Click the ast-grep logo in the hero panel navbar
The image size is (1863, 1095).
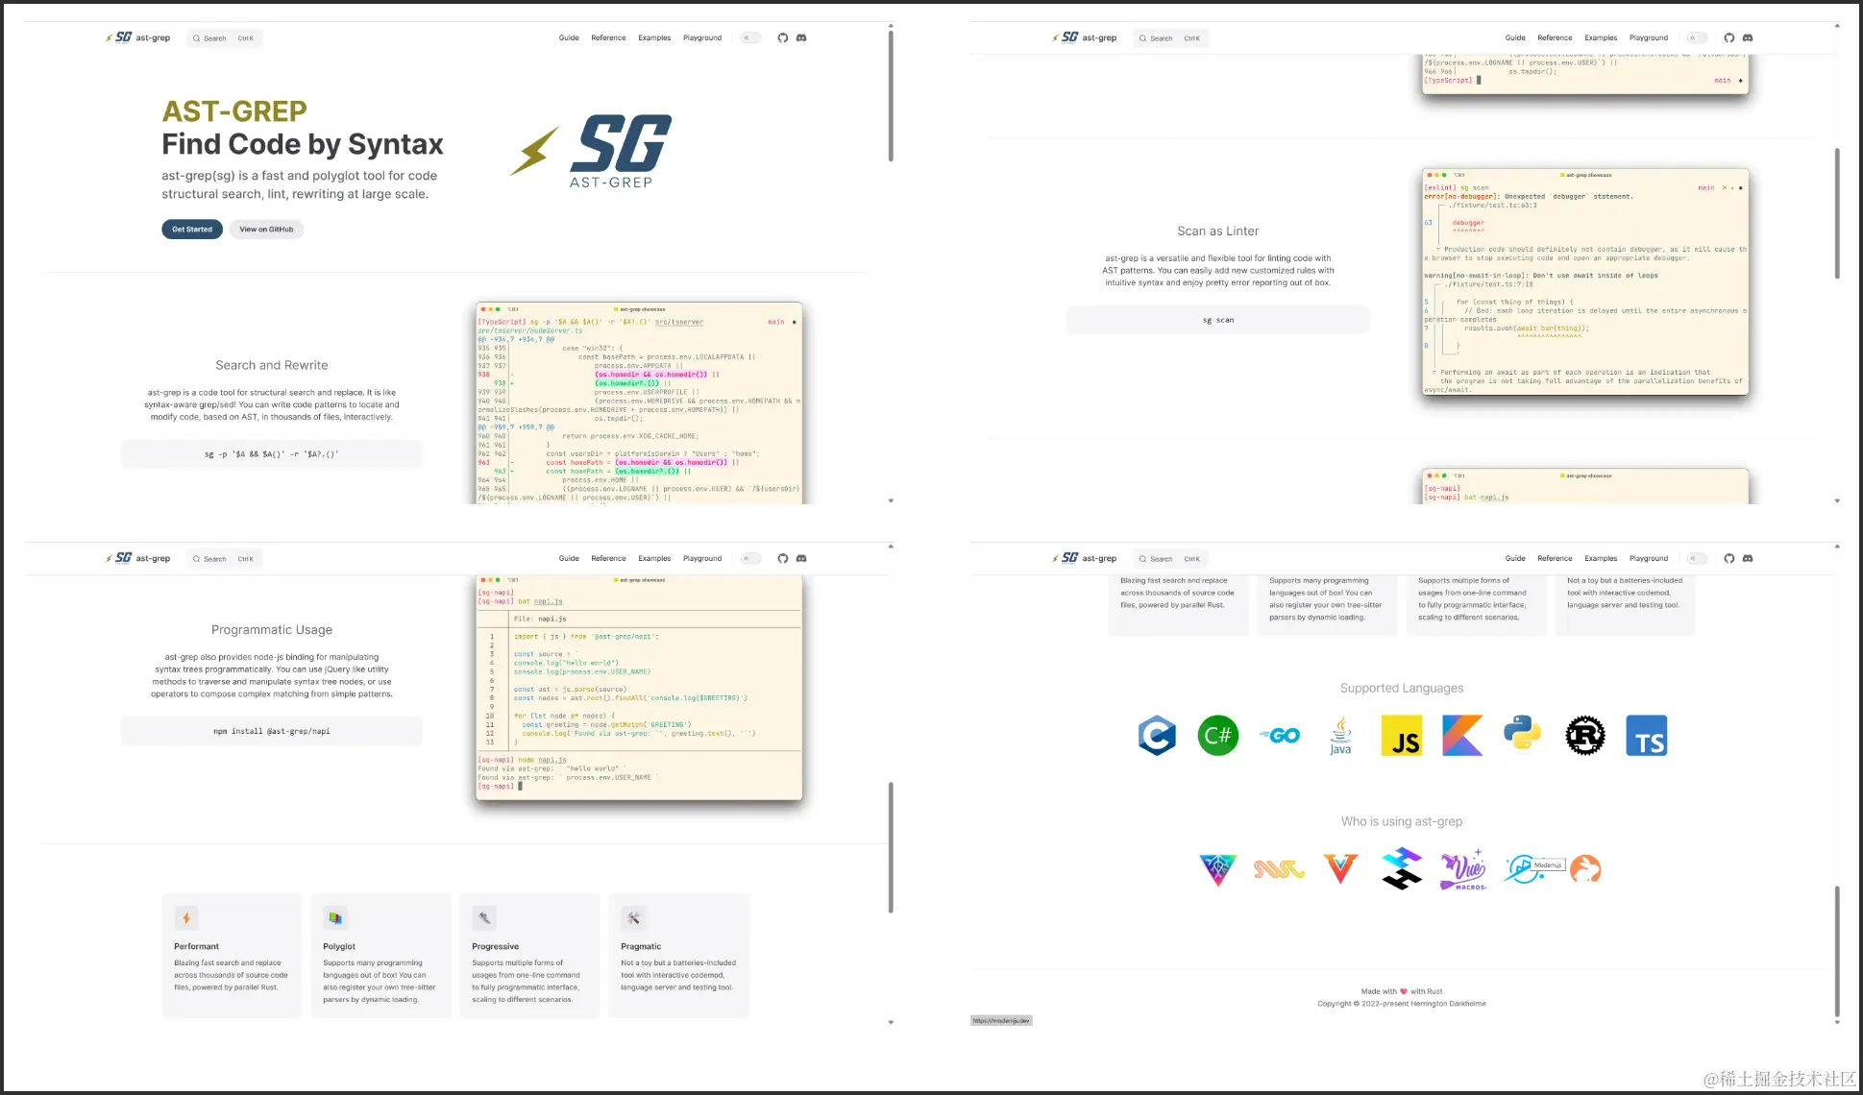click(x=137, y=38)
